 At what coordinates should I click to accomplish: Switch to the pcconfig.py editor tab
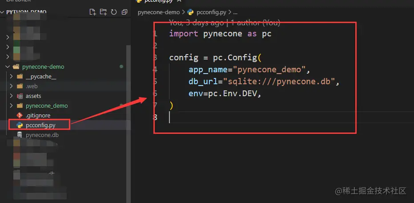[159, 1]
